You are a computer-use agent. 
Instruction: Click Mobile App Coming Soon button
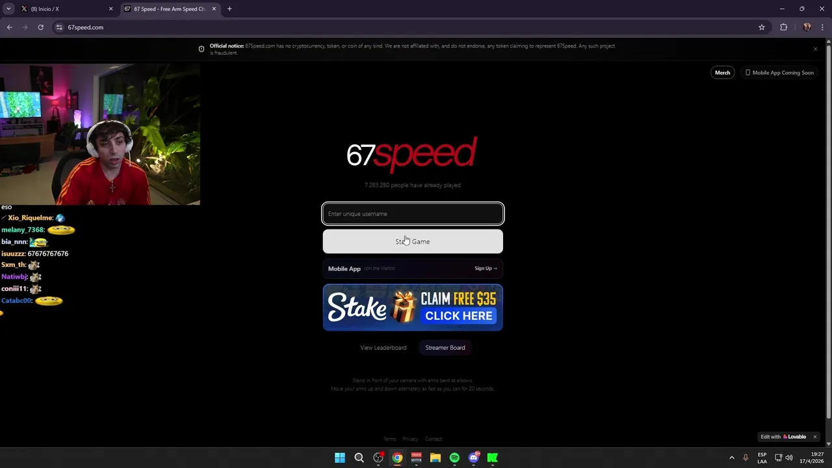[779, 73]
